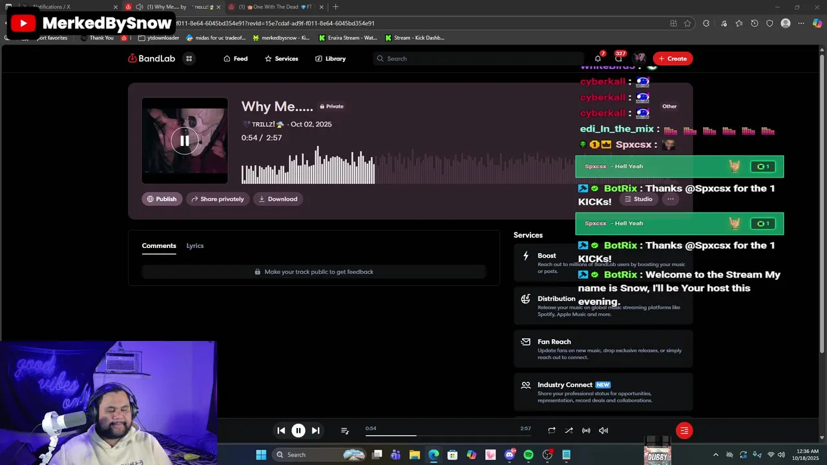Open OBS Studio from the taskbar
The width and height of the screenshot is (827, 465).
(x=548, y=455)
